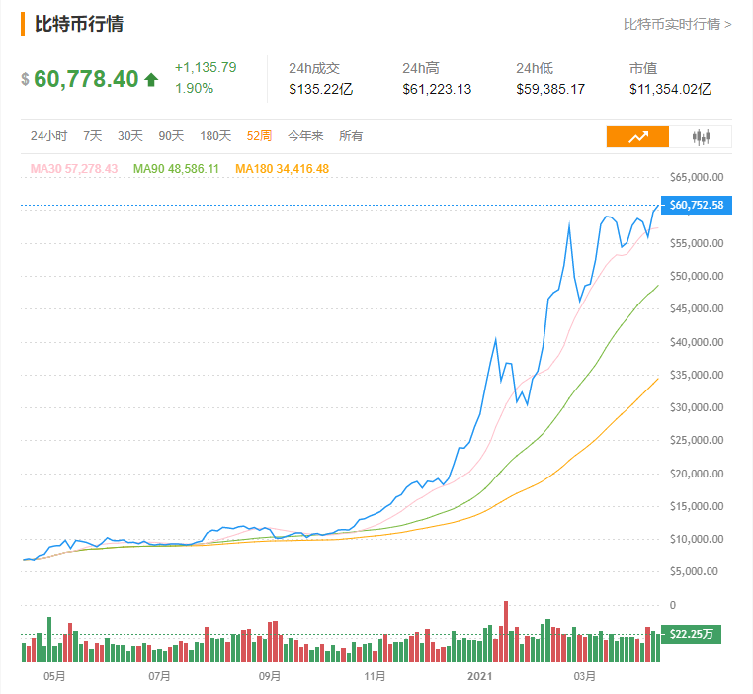
Task: Click the +1,135.79 price change value
Action: click(x=206, y=67)
